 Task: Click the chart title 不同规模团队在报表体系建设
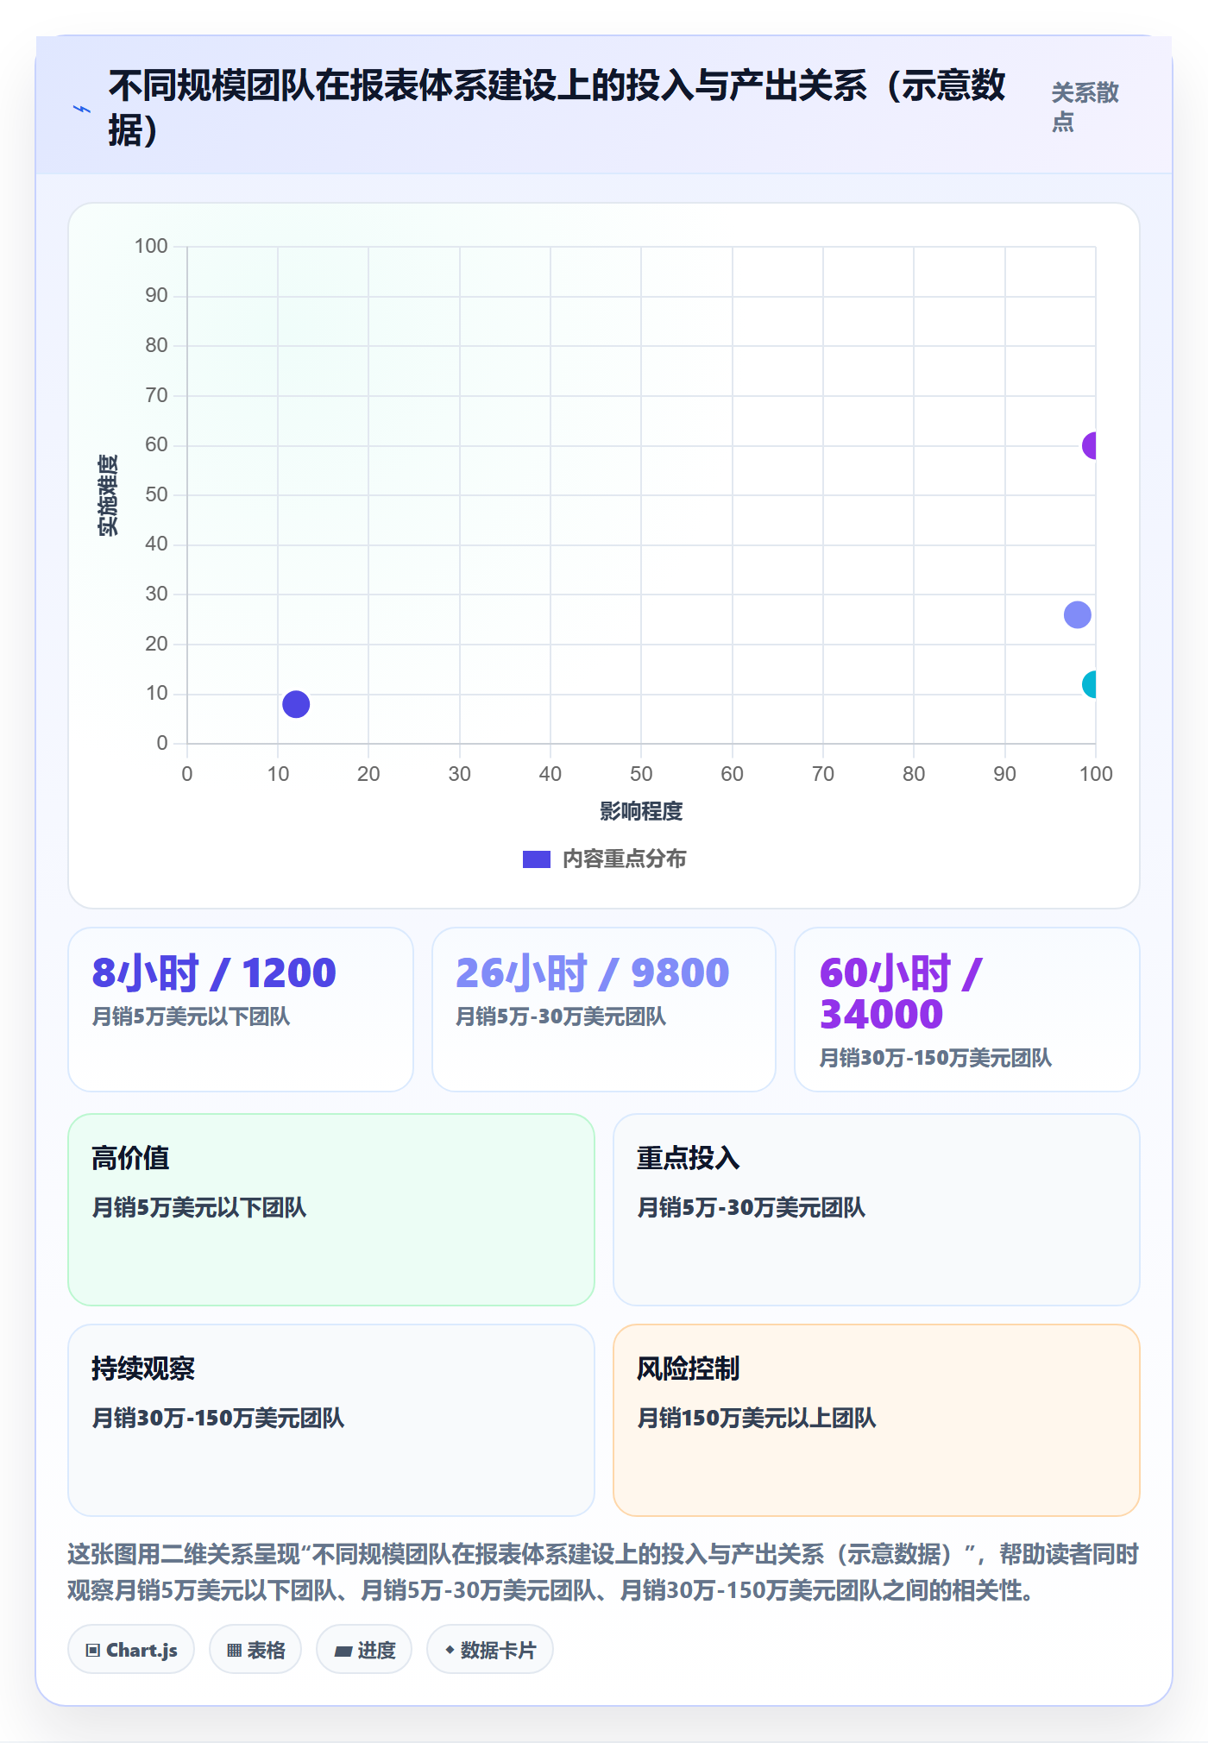(x=557, y=108)
